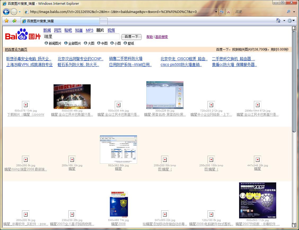Click broken image icon above 500x335 44k
The image size is (299, 230).
[118, 105]
